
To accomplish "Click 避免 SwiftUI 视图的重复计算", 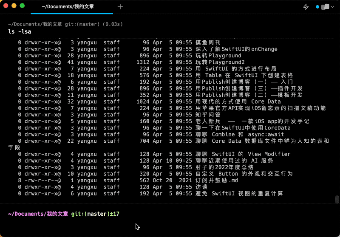I will (239, 193).
